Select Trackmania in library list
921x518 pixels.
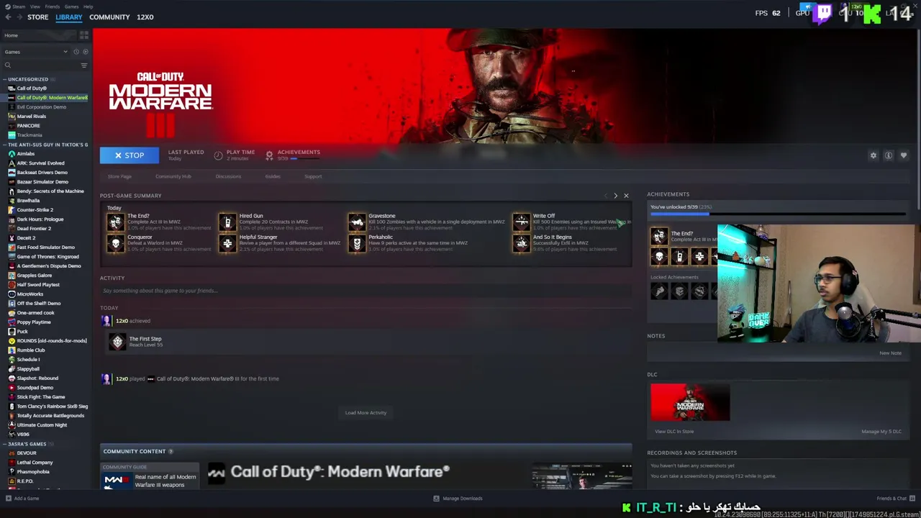pos(30,135)
